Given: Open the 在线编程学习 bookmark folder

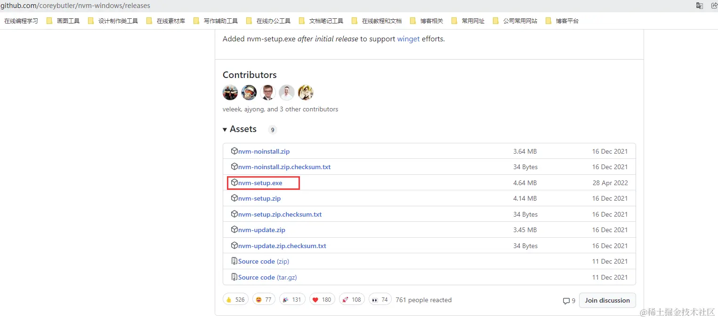Looking at the screenshot, I should click(x=21, y=21).
